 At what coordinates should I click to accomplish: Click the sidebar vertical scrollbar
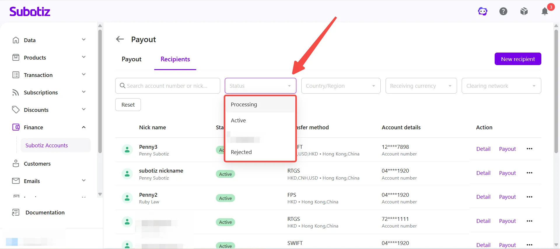pos(100,91)
